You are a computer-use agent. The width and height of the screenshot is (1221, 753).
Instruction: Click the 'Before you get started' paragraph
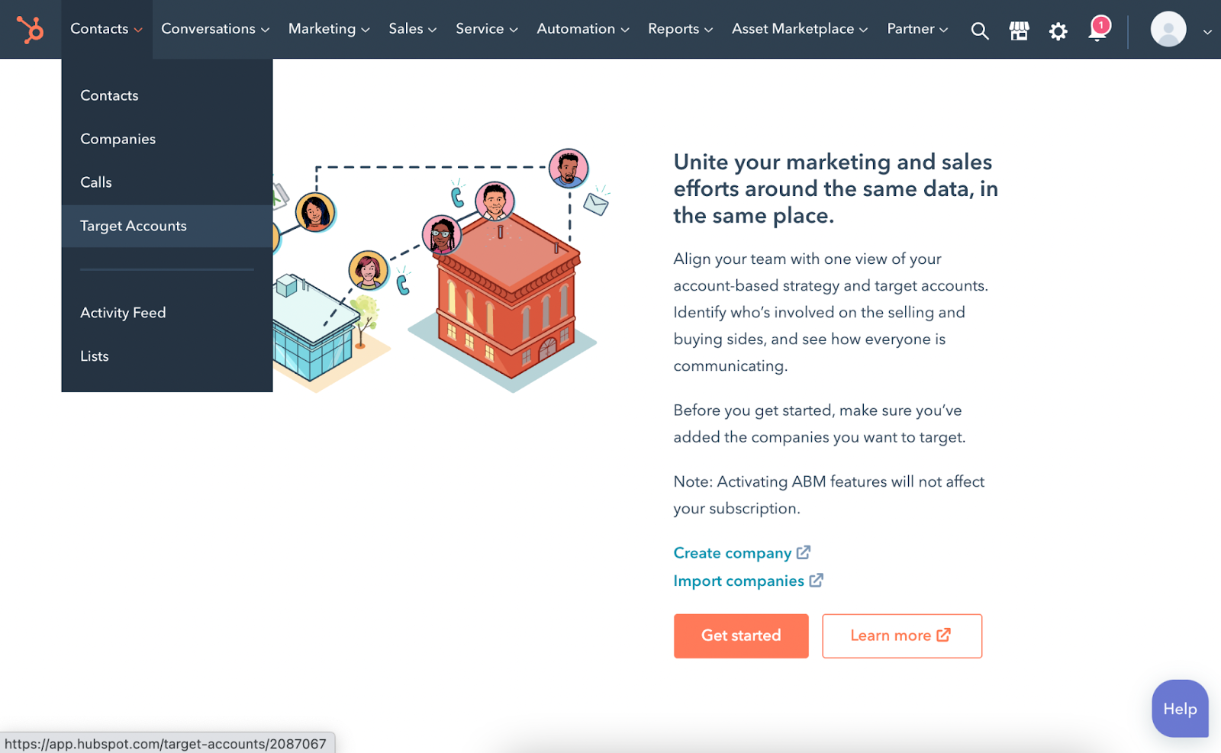point(820,423)
